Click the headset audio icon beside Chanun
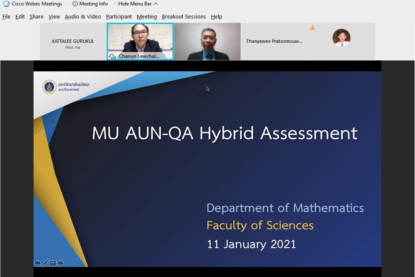 (x=112, y=56)
